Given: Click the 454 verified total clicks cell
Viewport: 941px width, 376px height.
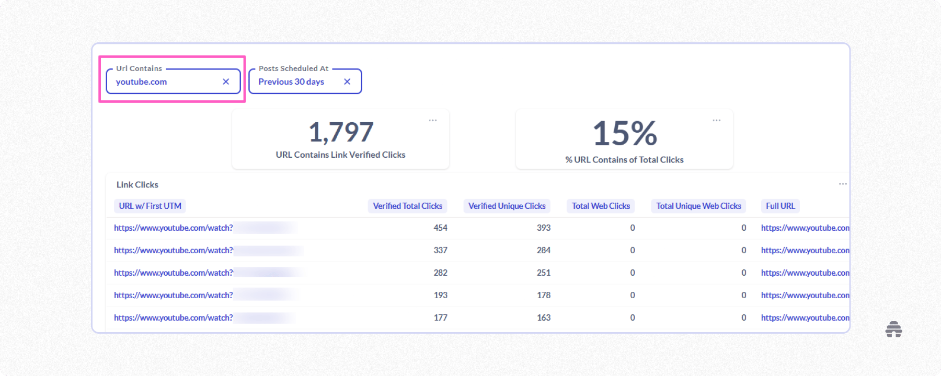Looking at the screenshot, I should (441, 228).
